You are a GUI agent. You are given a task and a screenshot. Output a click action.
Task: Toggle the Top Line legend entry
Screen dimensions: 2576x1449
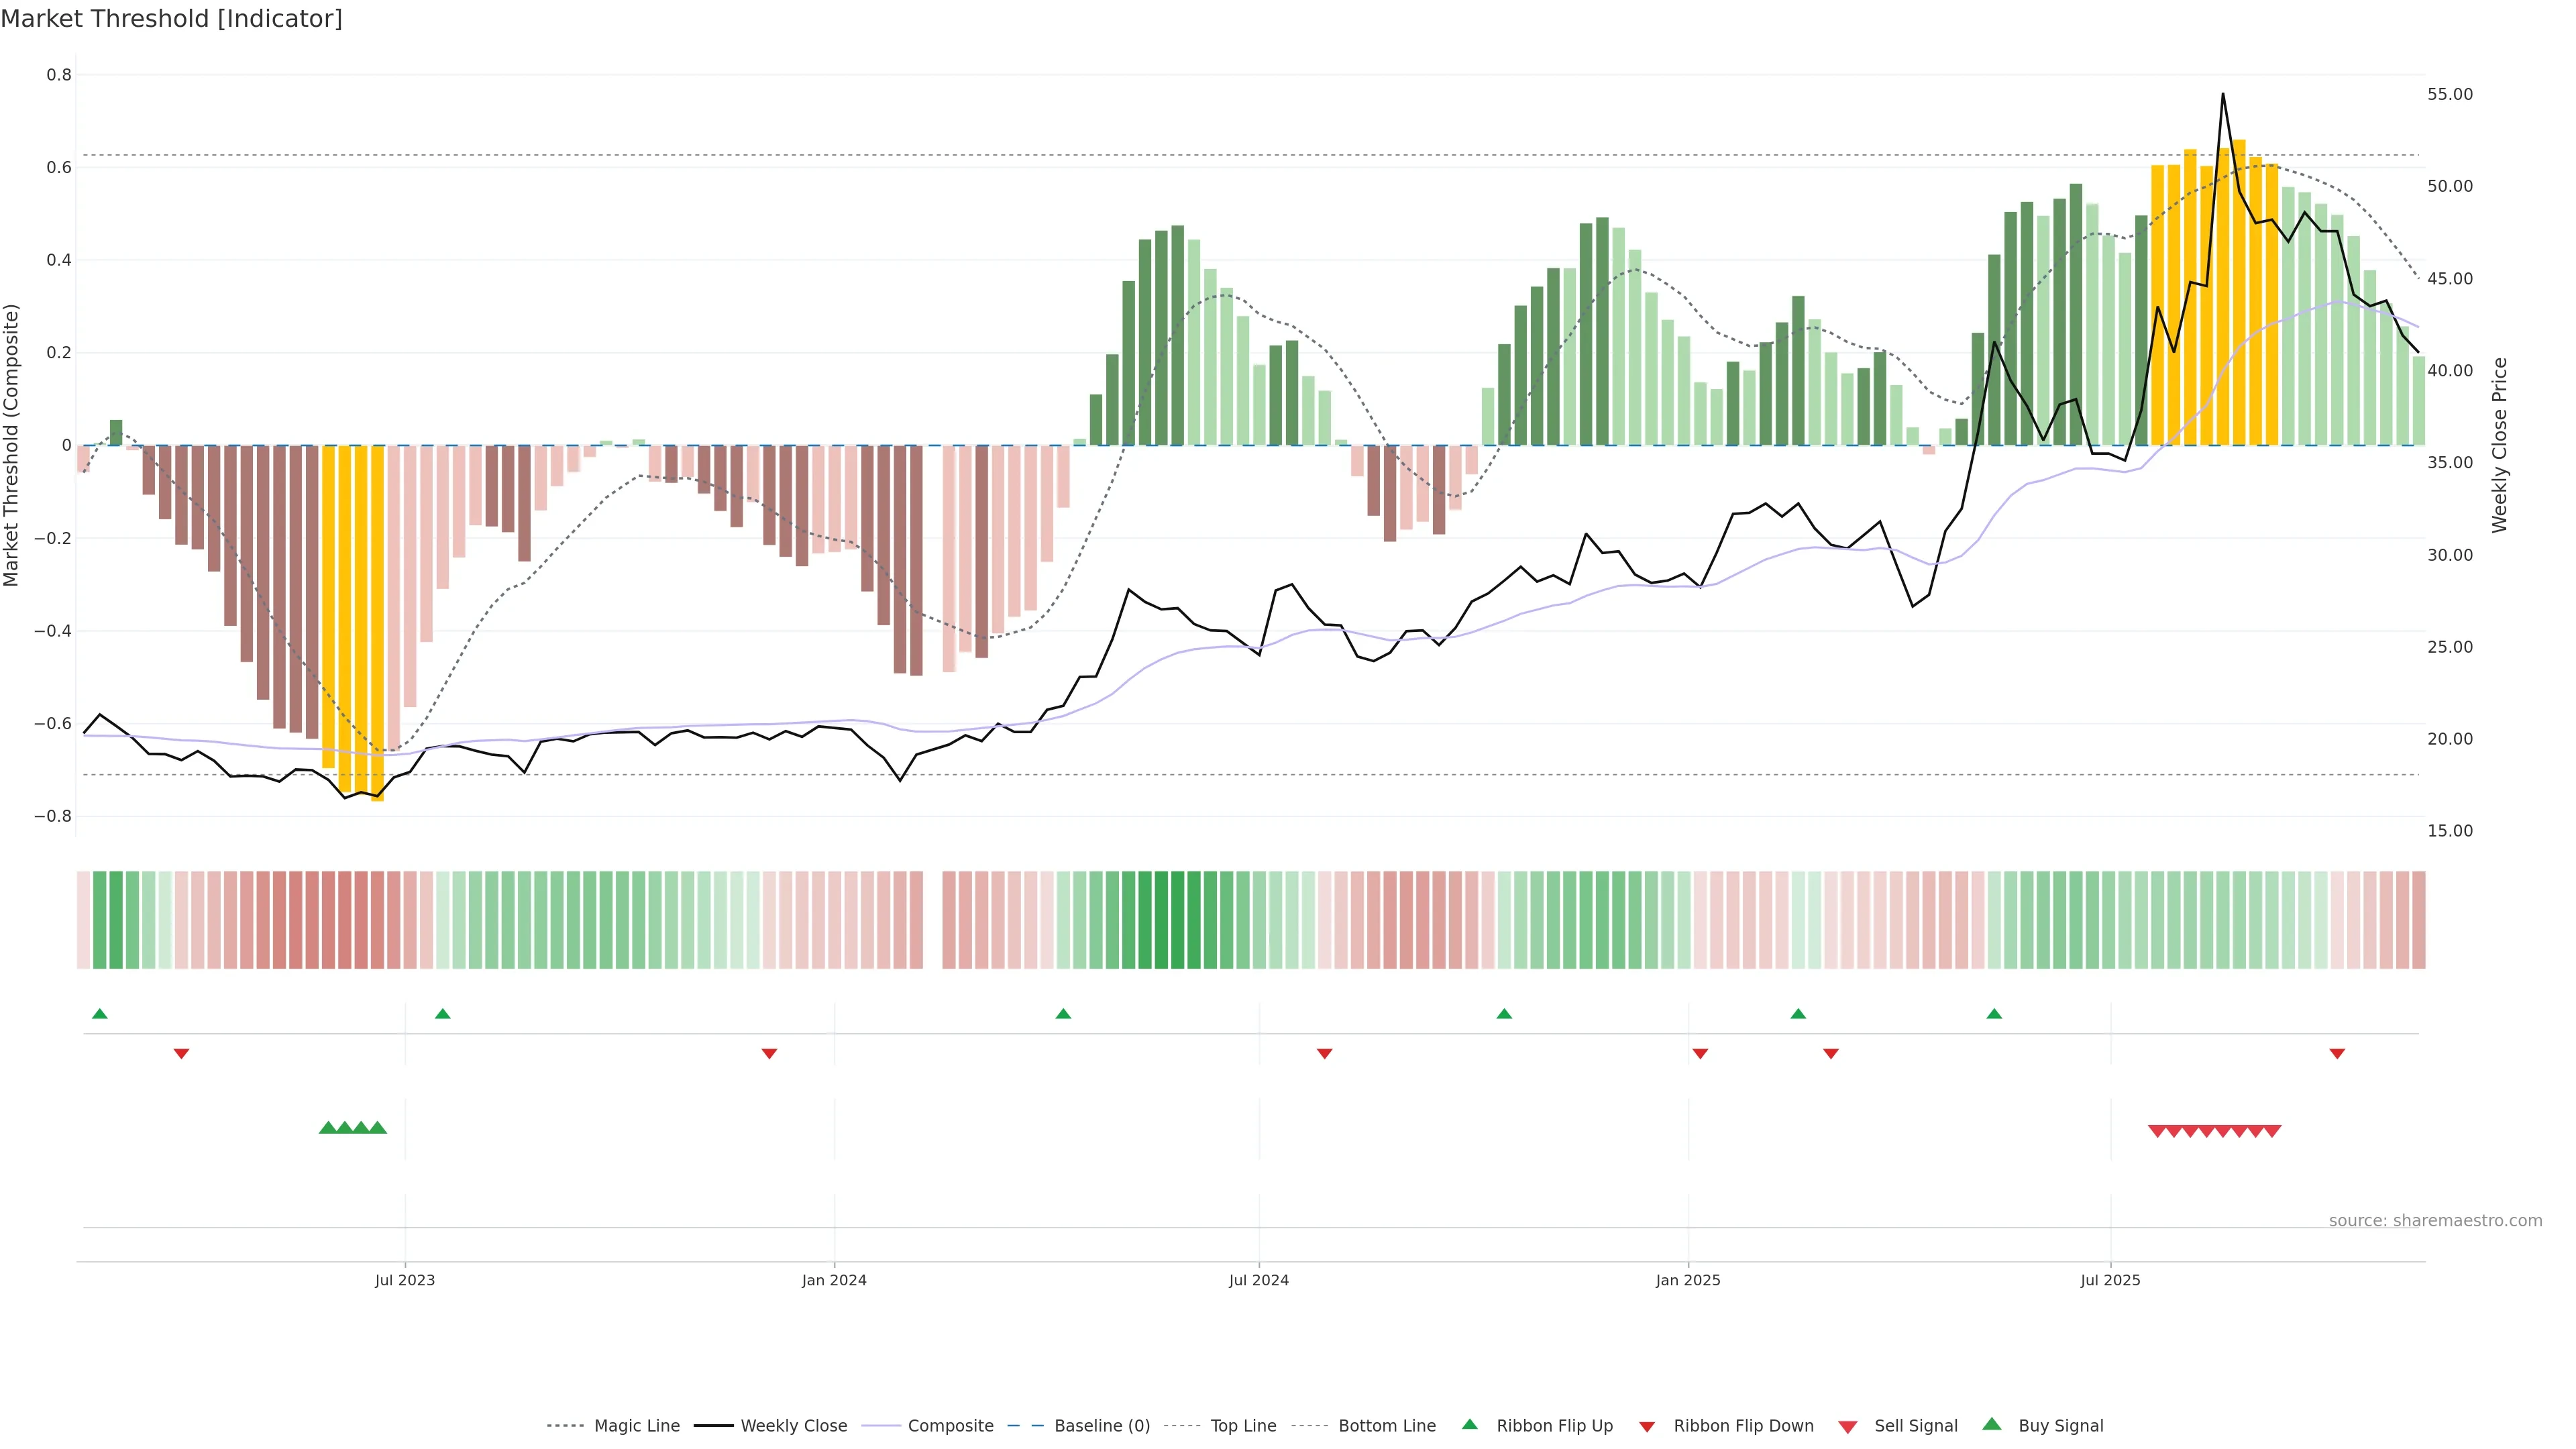[1243, 1426]
